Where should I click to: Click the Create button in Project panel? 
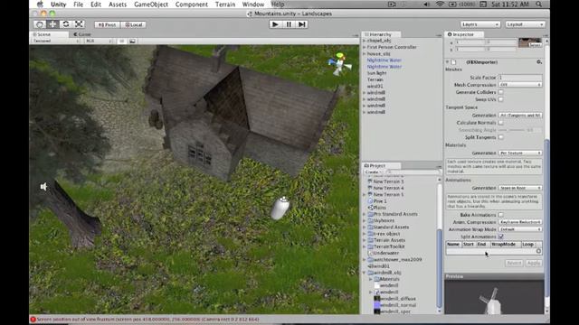tap(373, 172)
